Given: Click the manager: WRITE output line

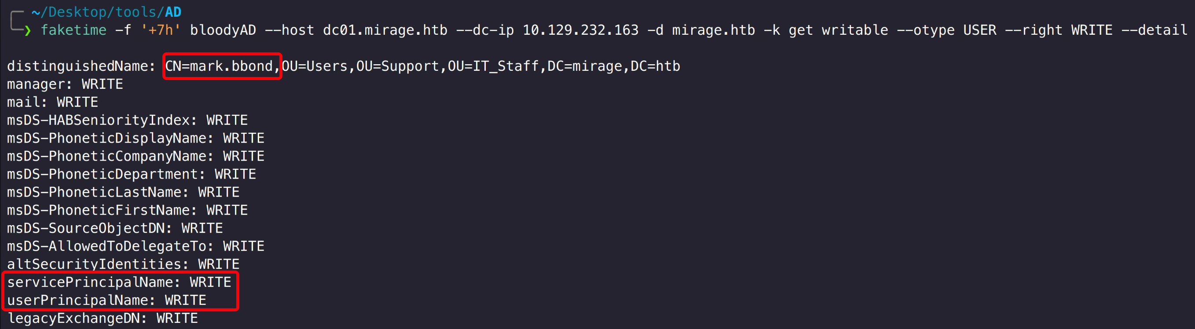Looking at the screenshot, I should (x=65, y=84).
